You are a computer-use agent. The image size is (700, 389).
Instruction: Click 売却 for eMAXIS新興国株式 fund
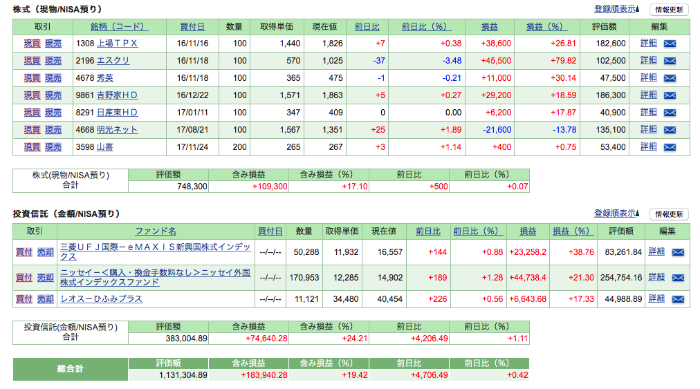pyautogui.click(x=45, y=252)
